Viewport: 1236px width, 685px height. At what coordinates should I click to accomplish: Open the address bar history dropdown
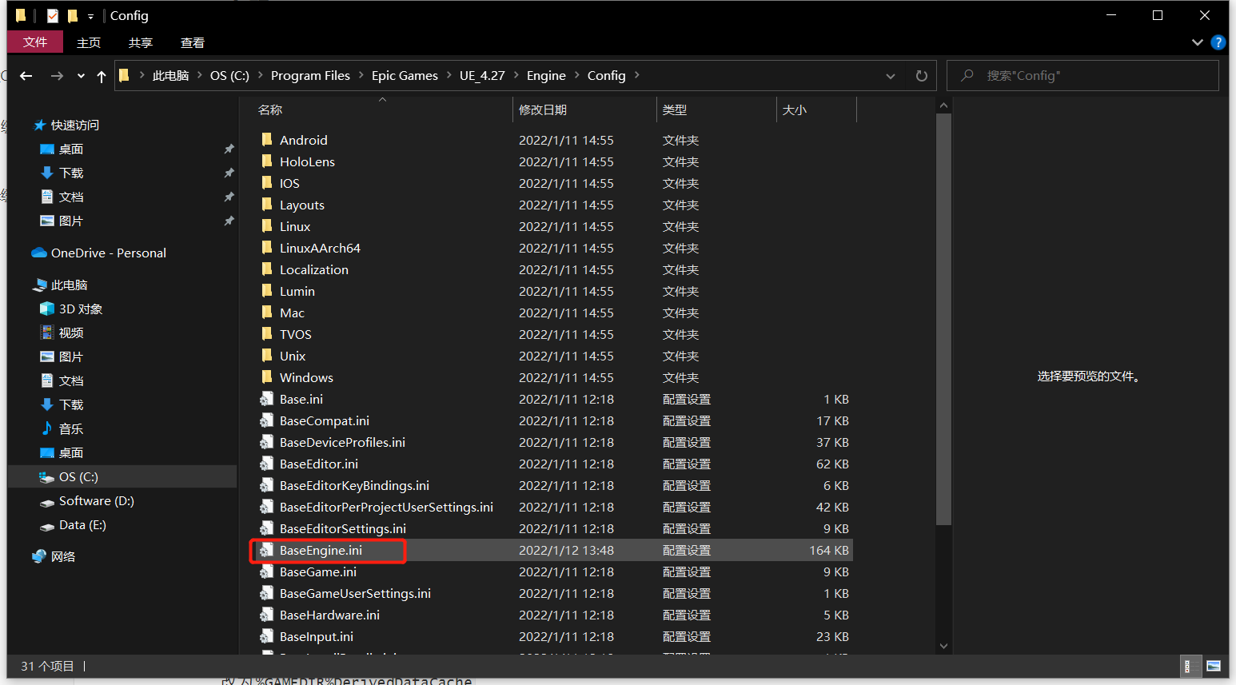click(891, 76)
